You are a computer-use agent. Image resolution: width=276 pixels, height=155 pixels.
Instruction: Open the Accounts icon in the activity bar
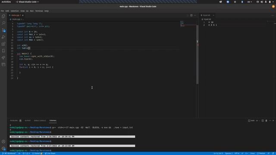point(3,142)
